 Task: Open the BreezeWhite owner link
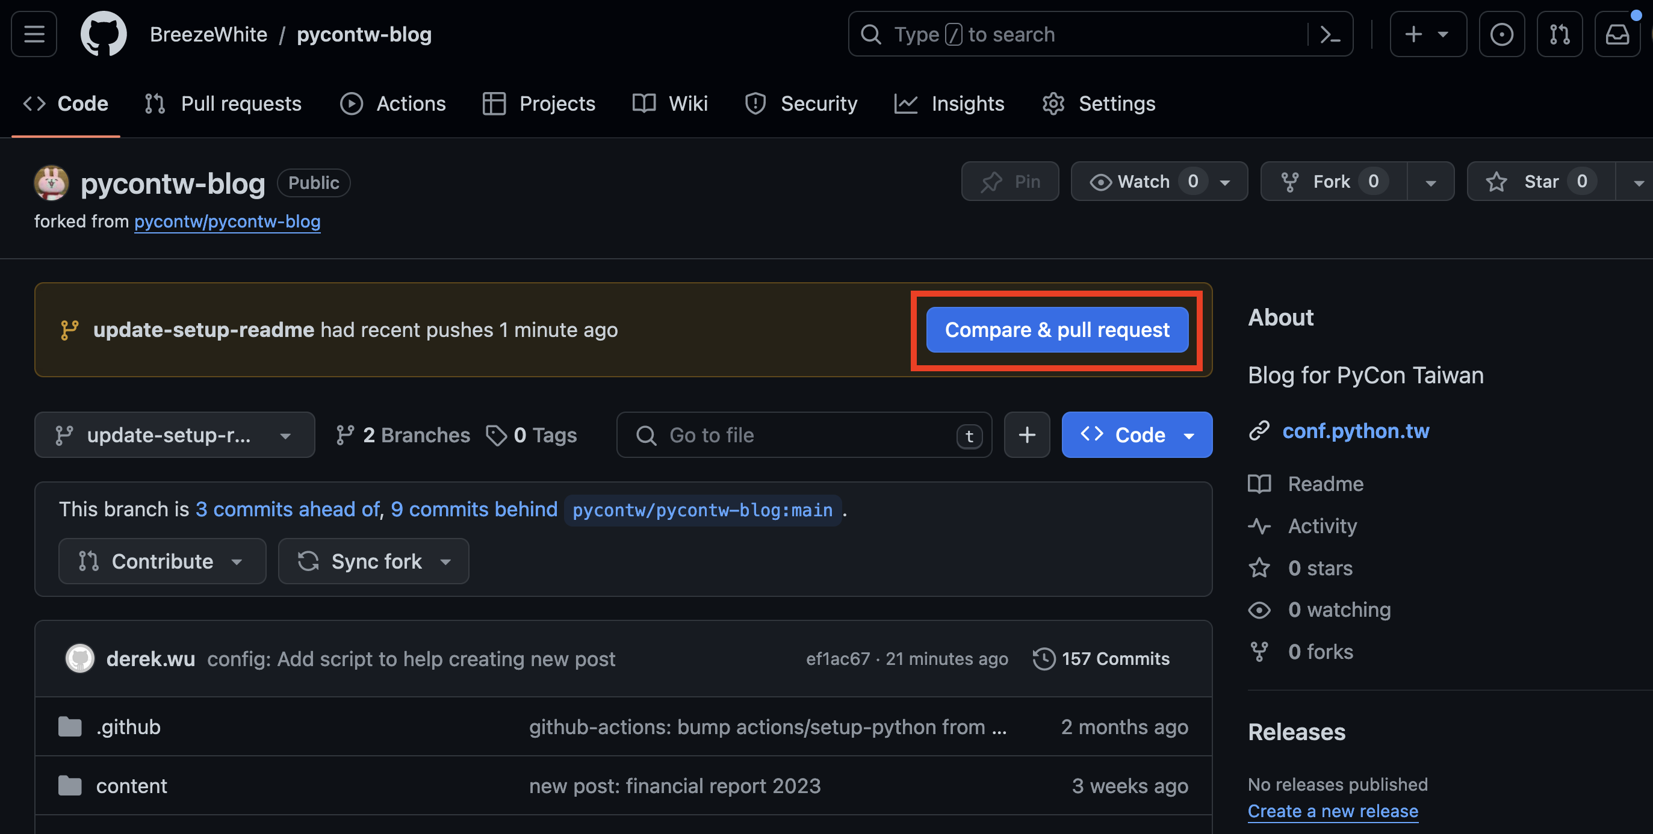coord(208,34)
